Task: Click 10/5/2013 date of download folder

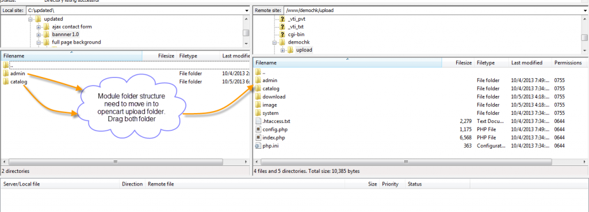Action: tap(529, 97)
